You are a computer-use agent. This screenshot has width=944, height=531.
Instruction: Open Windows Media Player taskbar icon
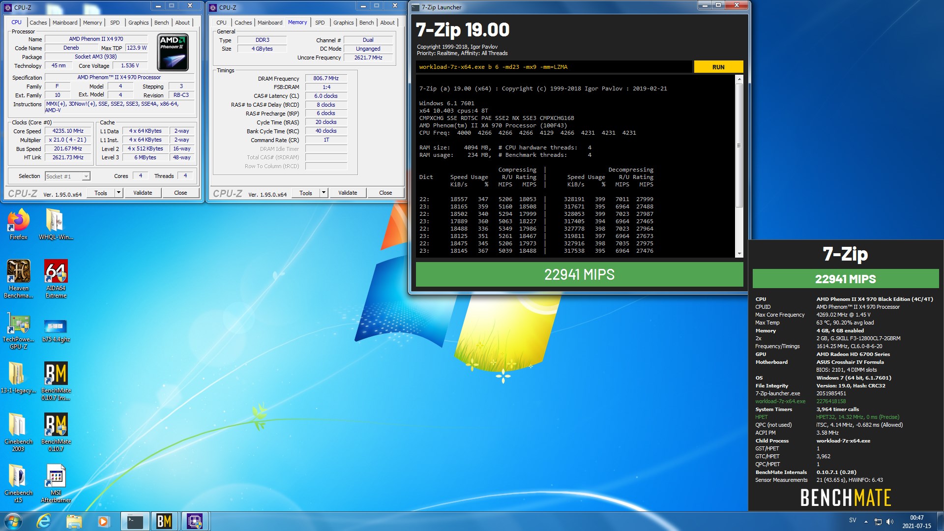(x=103, y=521)
